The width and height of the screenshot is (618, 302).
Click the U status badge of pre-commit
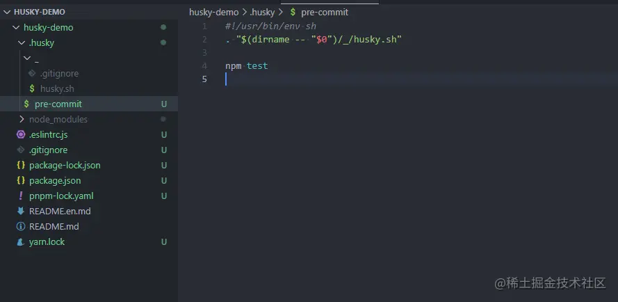tap(164, 104)
